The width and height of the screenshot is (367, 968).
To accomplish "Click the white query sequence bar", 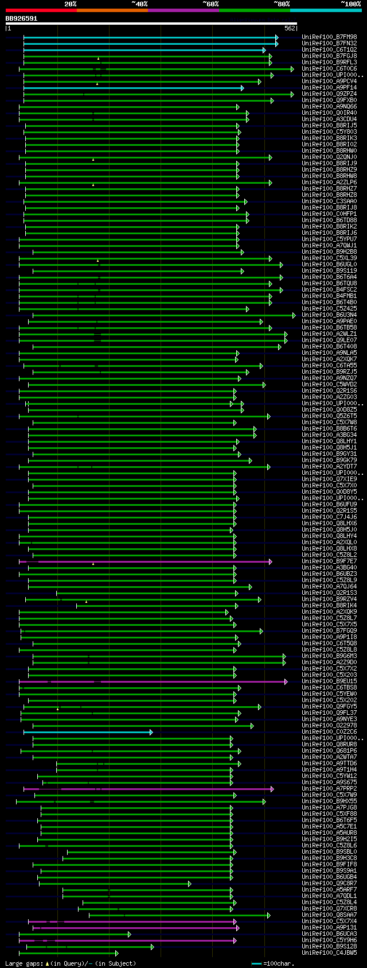I will pyautogui.click(x=151, y=24).
